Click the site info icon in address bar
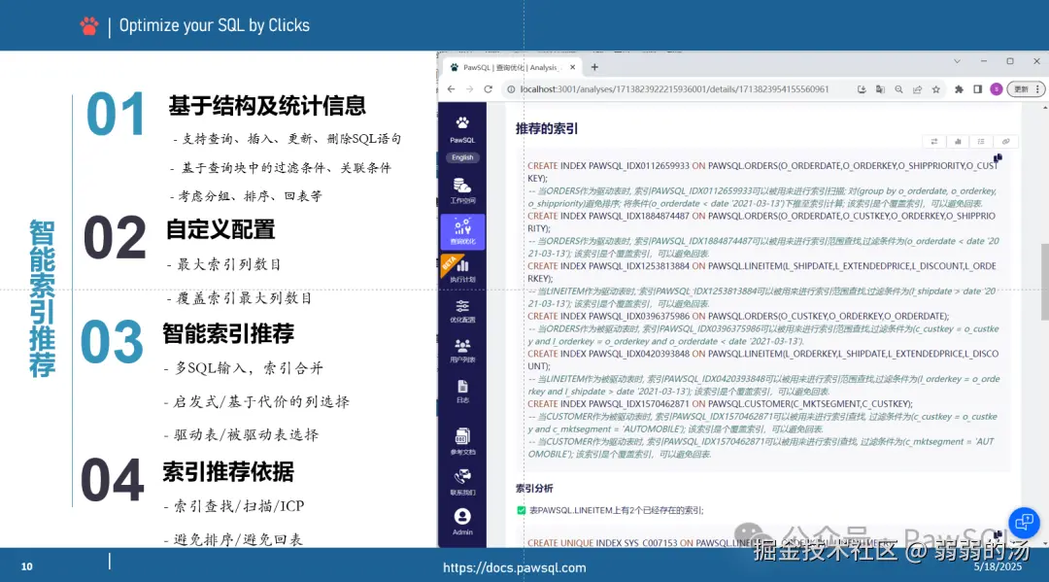This screenshot has width=1049, height=582. 511,89
